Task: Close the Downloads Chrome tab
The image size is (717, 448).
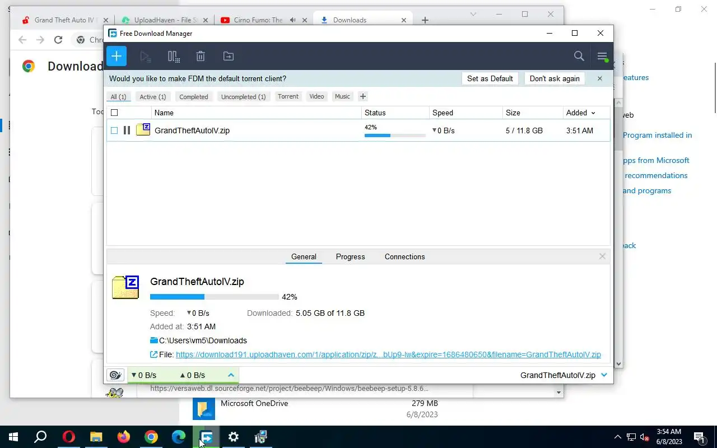Action: click(x=404, y=20)
